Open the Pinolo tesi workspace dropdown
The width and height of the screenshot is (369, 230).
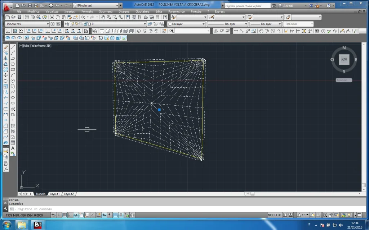coord(27,24)
